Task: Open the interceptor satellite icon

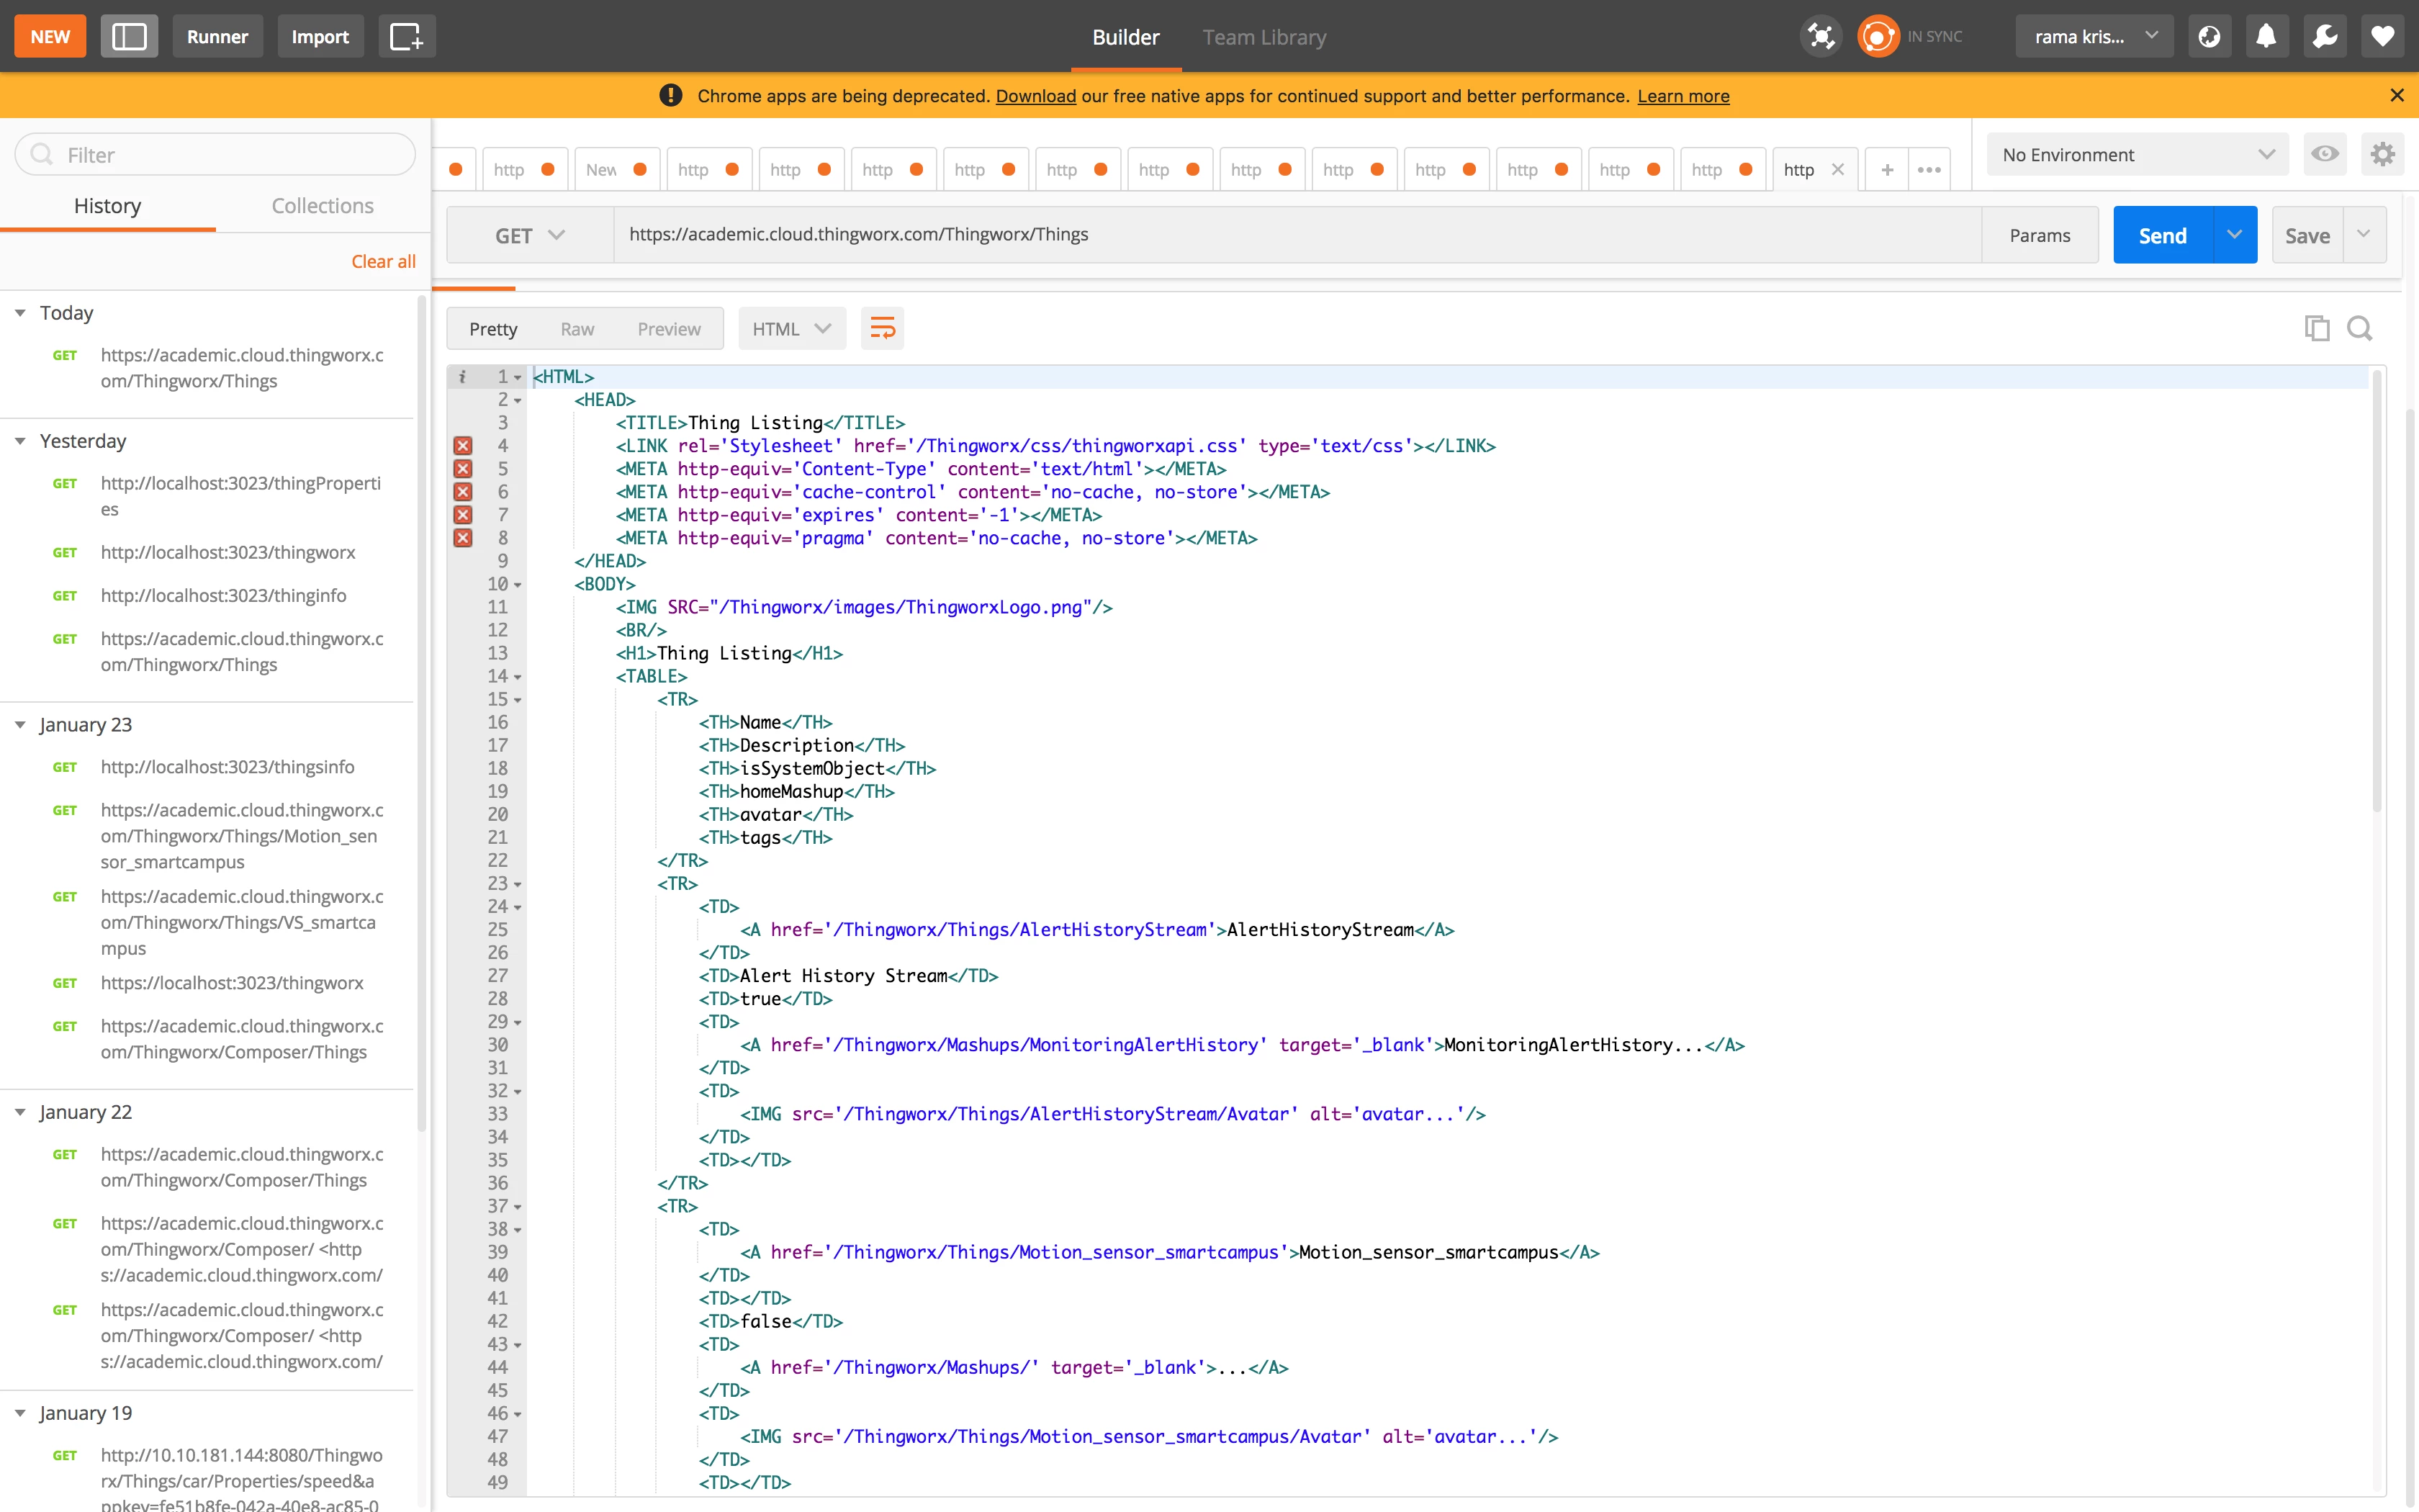Action: pyautogui.click(x=1821, y=37)
